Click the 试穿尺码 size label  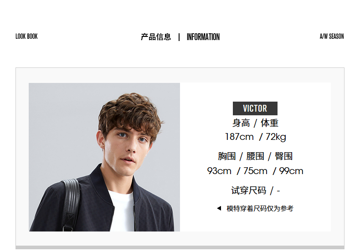249,190
